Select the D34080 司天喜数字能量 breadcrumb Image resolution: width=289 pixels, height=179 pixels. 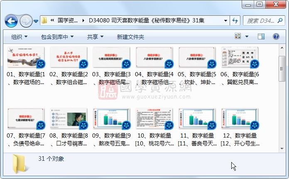[x=146, y=20]
